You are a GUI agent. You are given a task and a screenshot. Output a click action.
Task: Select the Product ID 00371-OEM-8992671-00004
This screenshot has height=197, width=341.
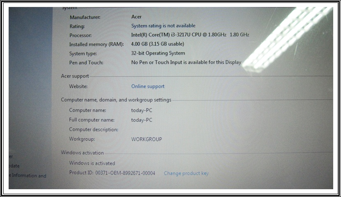(112, 173)
